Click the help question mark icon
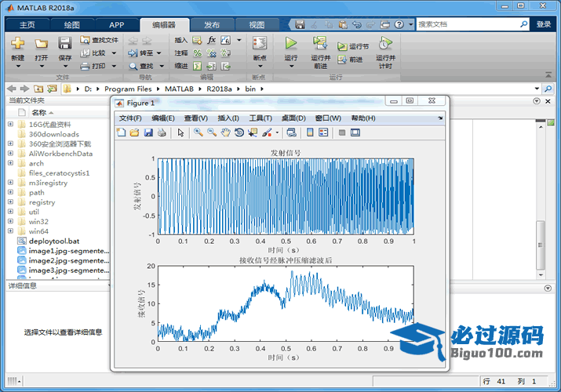Image resolution: width=561 pixels, height=392 pixels. (399, 24)
